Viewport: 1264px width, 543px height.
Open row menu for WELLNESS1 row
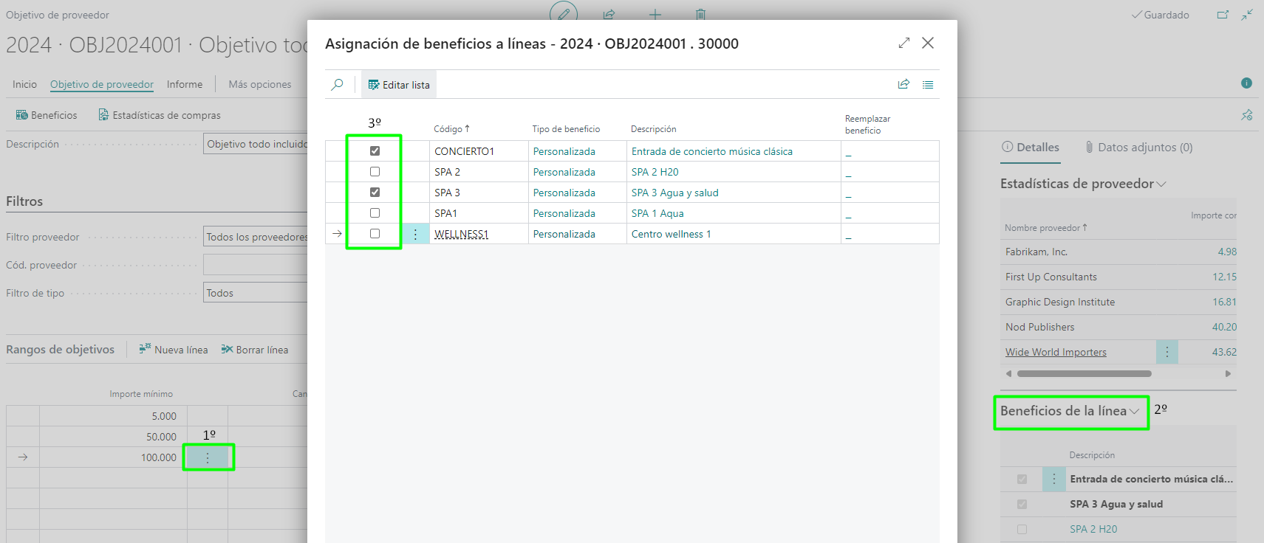pyautogui.click(x=415, y=234)
